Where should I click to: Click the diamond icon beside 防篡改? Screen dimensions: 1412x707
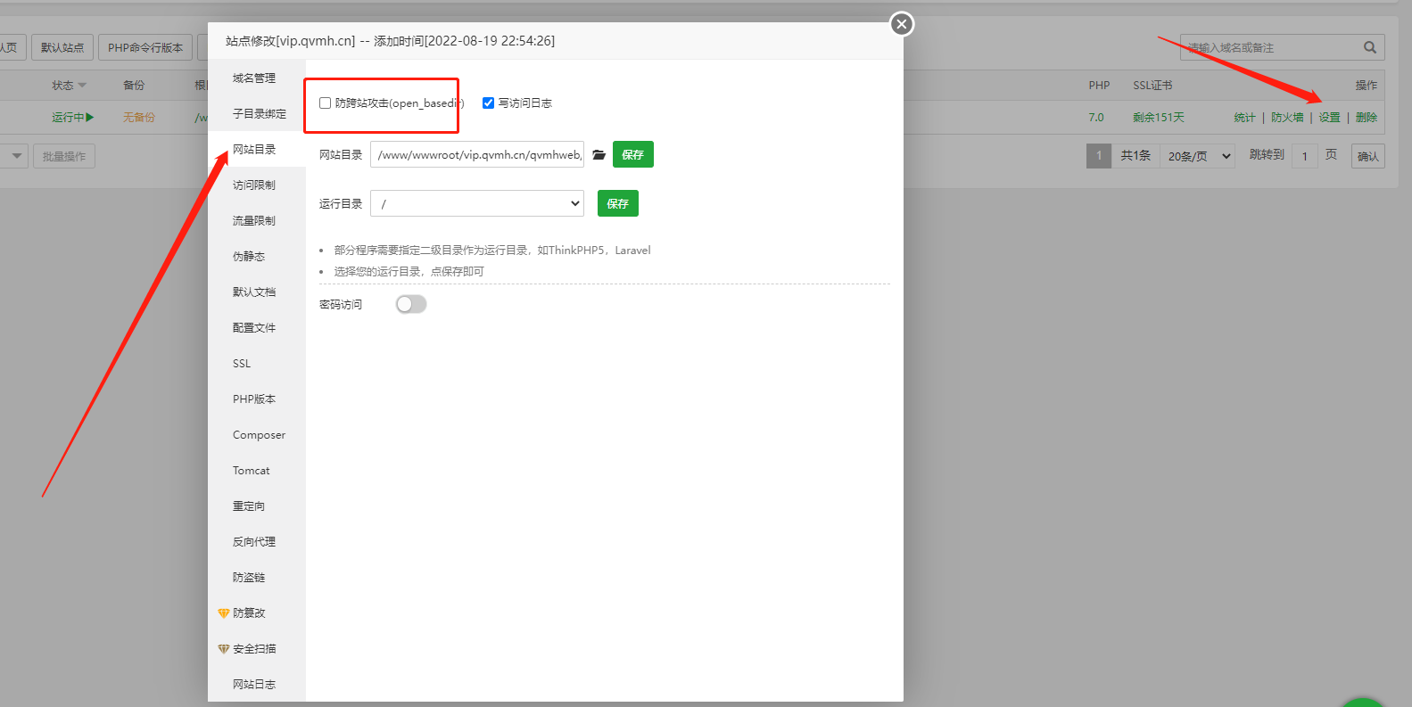point(223,613)
